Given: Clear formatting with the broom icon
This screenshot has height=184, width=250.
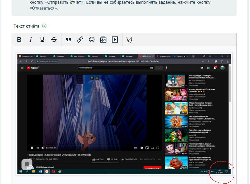Looking at the screenshot, I should [129, 40].
